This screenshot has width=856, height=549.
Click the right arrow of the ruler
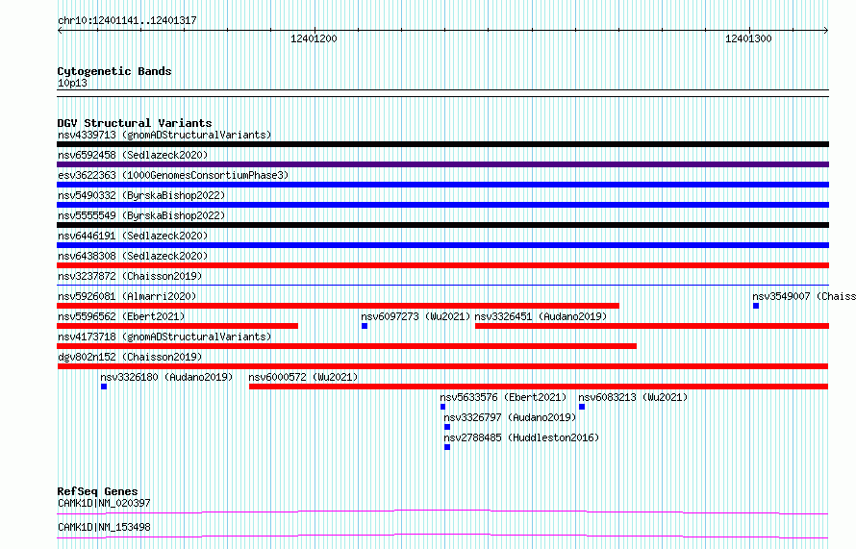pyautogui.click(x=826, y=31)
